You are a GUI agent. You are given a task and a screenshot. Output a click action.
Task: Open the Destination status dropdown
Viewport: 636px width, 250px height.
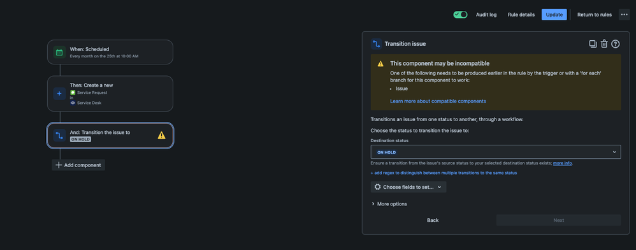point(496,152)
